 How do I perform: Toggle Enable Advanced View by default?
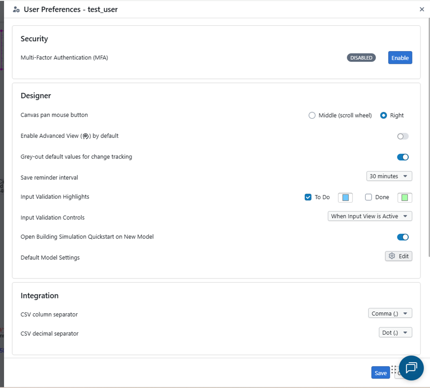click(x=403, y=136)
